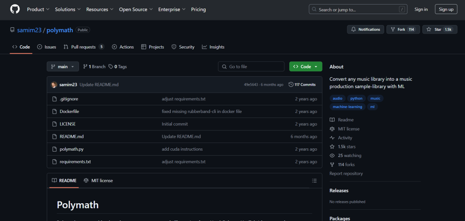Click the Star repository button
Viewport: 465px width, 221px height.
pos(440,29)
